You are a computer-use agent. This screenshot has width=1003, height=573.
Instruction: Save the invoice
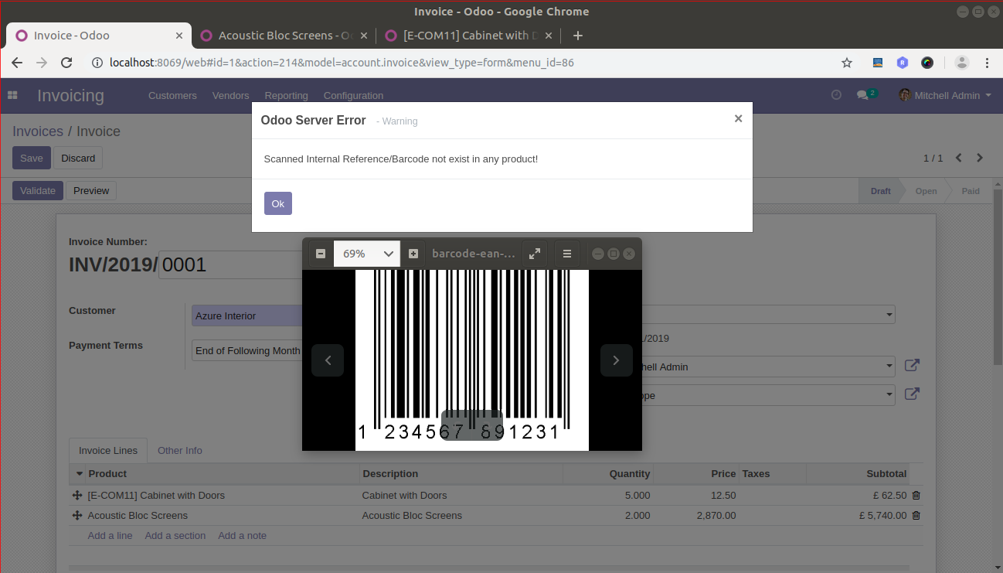point(32,158)
